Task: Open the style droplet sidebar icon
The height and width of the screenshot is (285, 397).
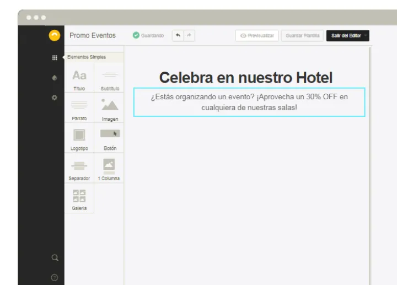Action: (x=55, y=78)
